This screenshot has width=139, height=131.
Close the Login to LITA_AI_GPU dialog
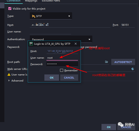tap(76, 44)
